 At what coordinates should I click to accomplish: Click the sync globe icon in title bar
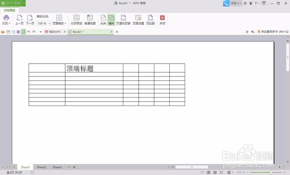[x=245, y=3]
